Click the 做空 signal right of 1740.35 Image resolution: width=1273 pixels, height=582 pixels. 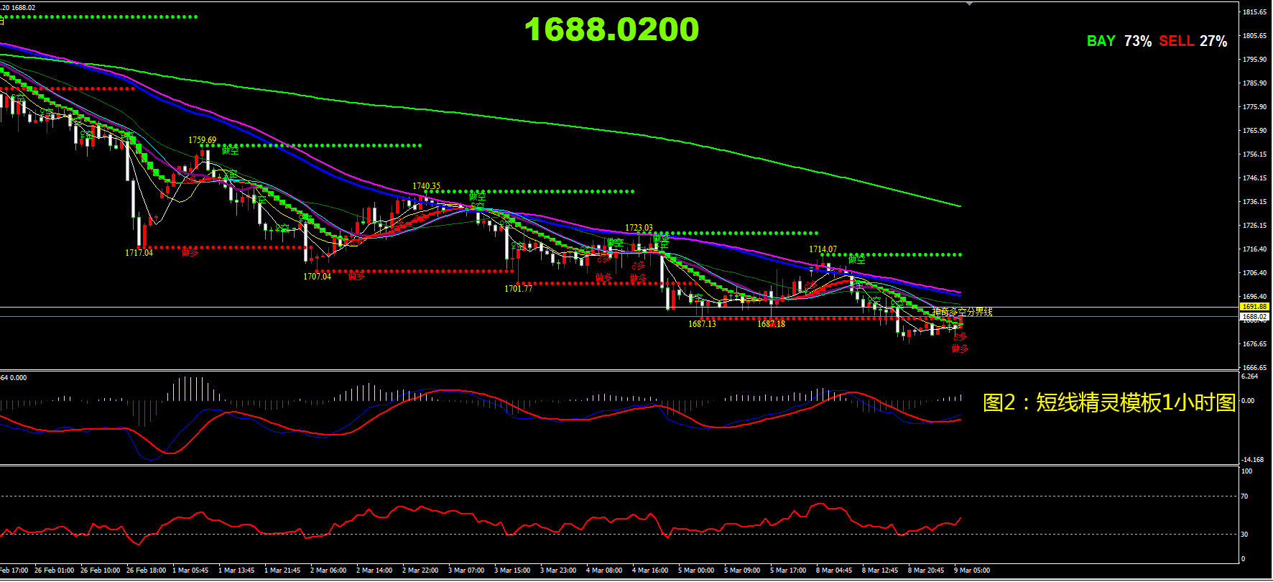tap(478, 195)
